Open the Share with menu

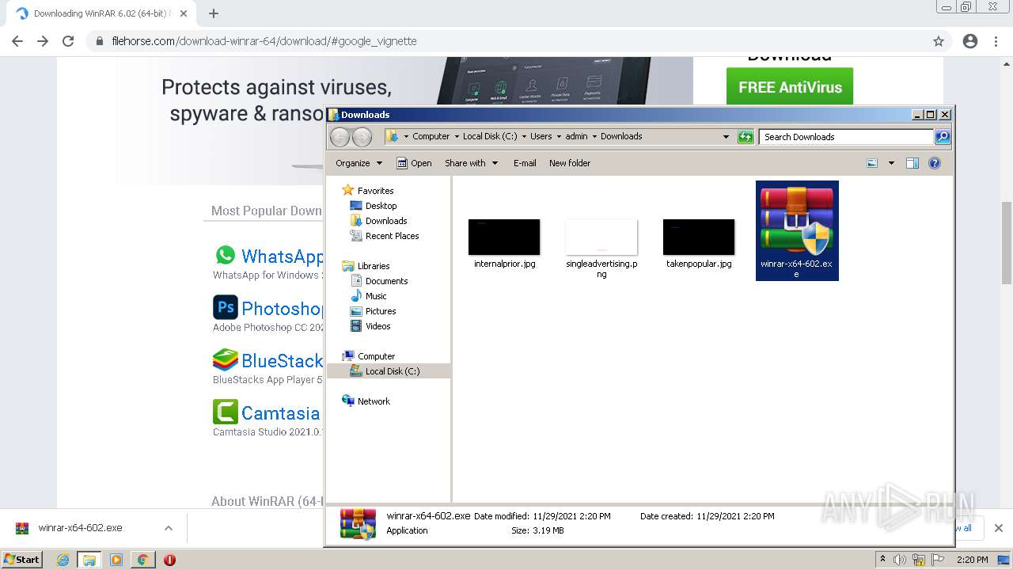(x=471, y=163)
